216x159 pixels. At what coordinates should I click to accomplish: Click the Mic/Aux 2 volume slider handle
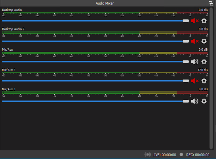[x=186, y=81]
